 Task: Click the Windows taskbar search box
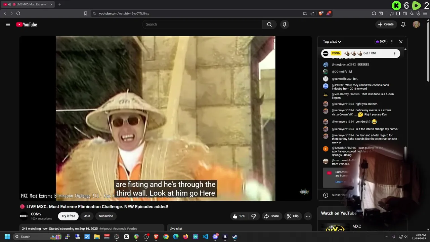(x=37, y=237)
